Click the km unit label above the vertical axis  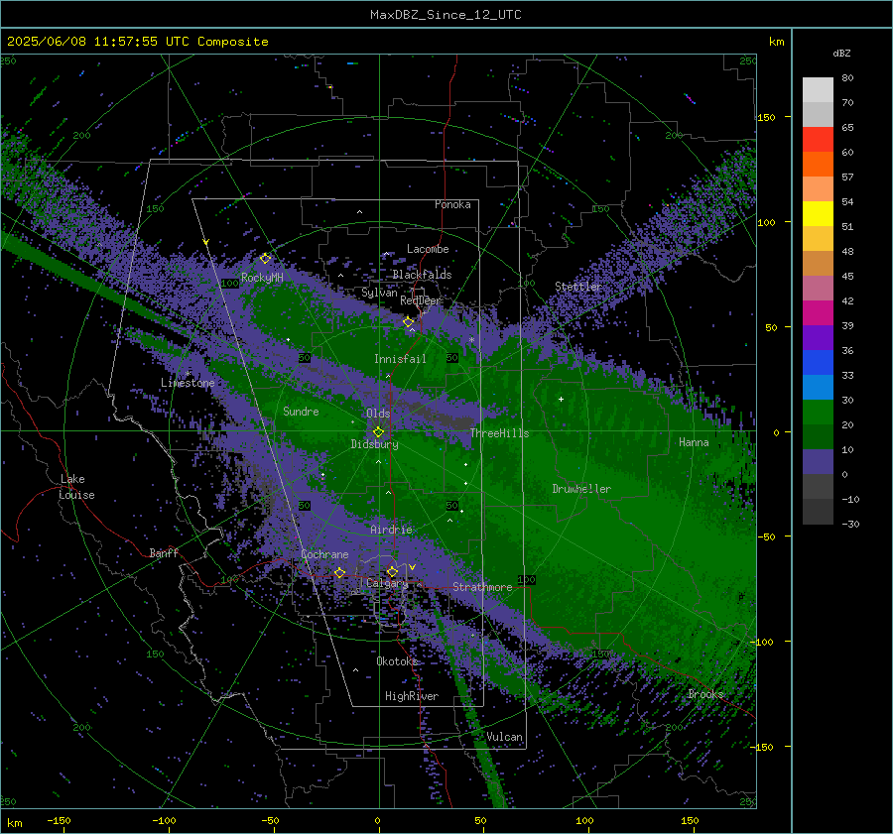[776, 42]
